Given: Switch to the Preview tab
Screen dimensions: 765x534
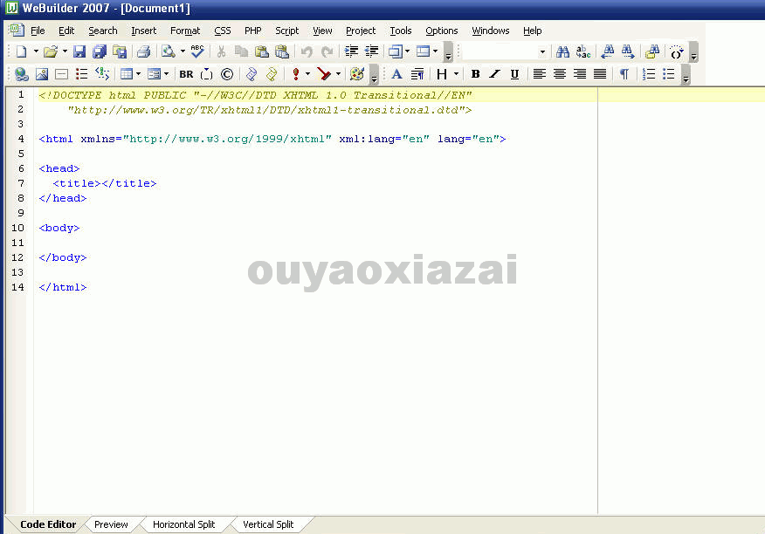Looking at the screenshot, I should (x=111, y=524).
